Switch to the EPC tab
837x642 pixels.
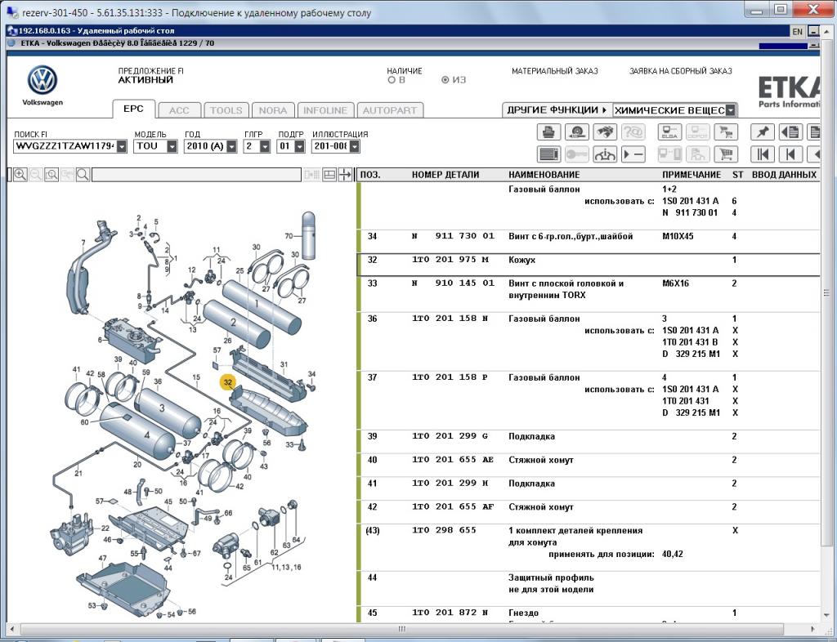[133, 109]
